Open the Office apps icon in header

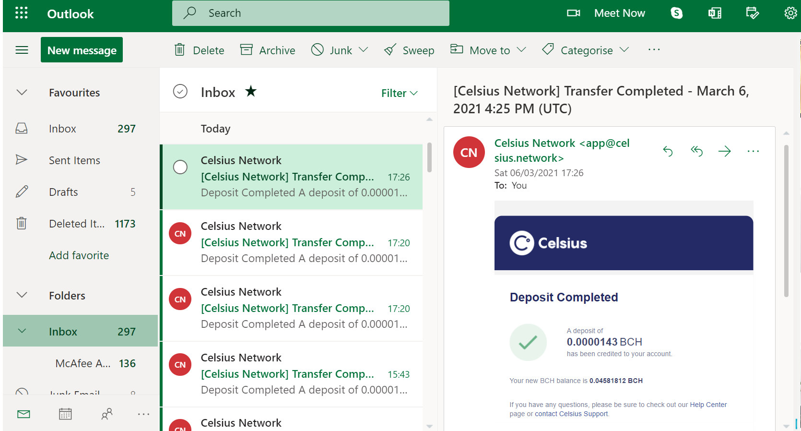point(715,13)
